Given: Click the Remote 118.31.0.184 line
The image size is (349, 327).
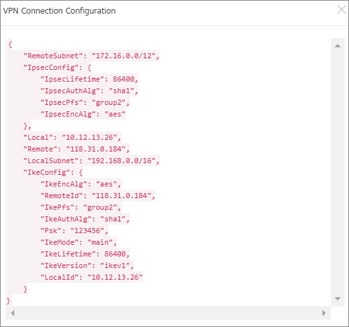Looking at the screenshot, I should click(76, 149).
